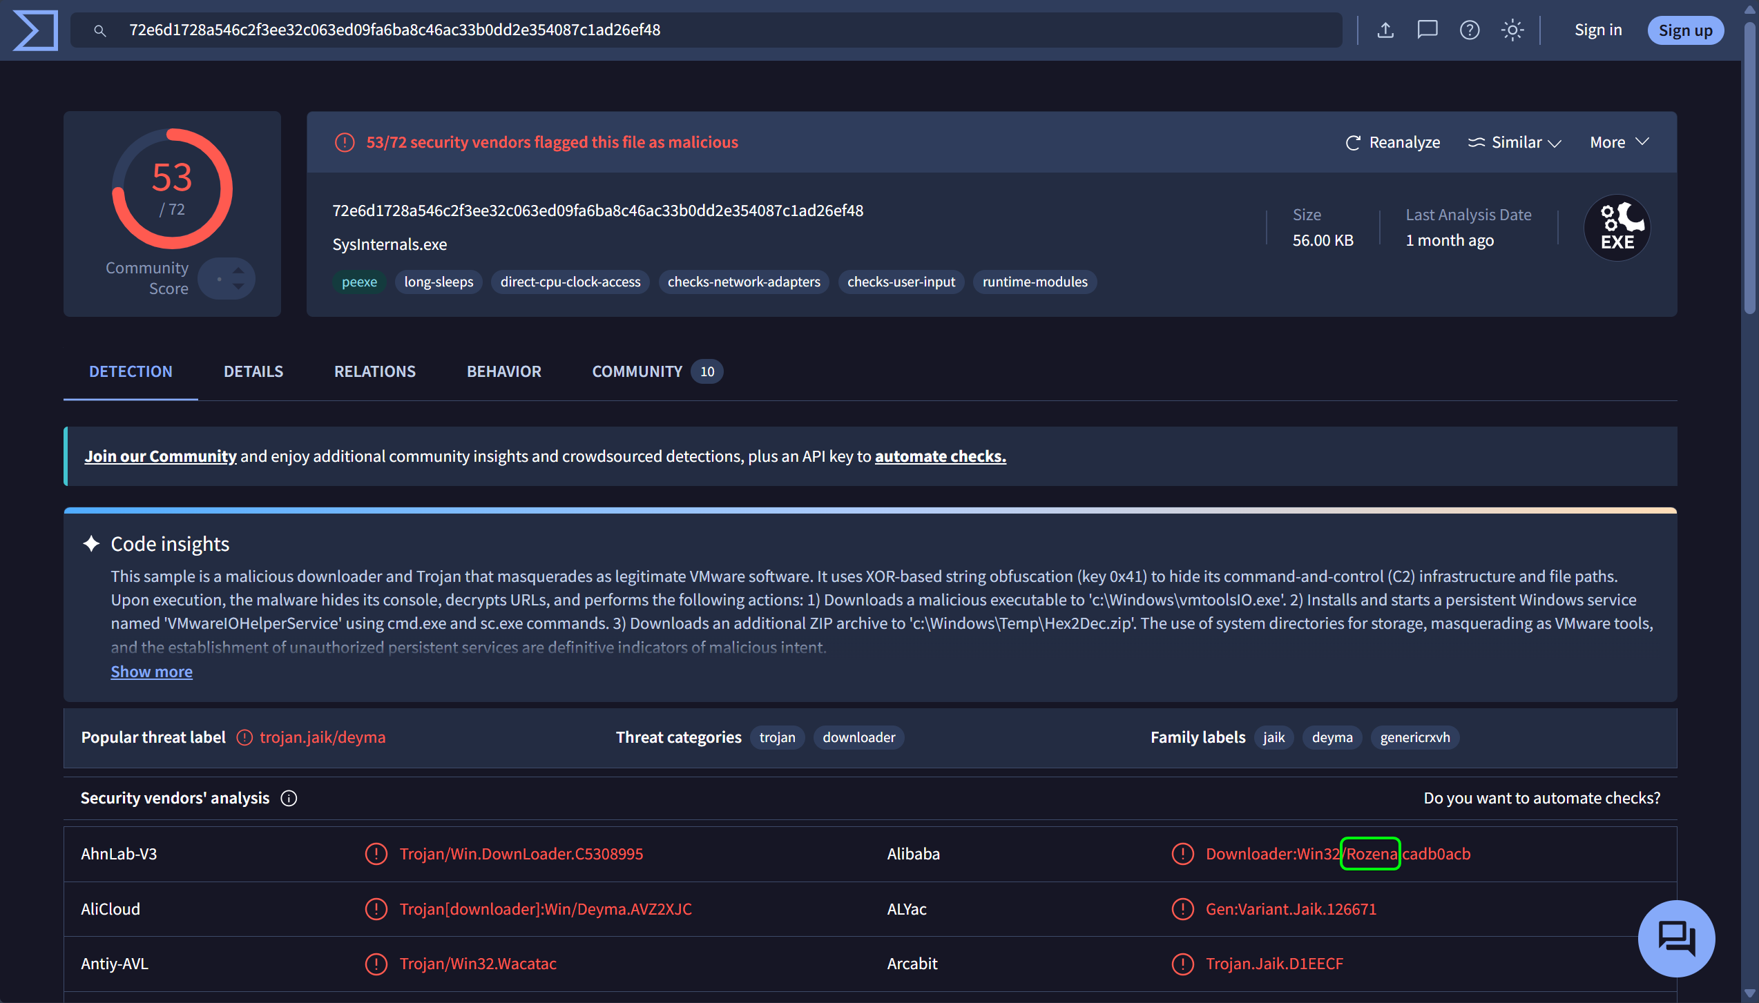Screen dimensions: 1759x1003
Task: Click the ALYac detection alert icon
Action: 1182,909
